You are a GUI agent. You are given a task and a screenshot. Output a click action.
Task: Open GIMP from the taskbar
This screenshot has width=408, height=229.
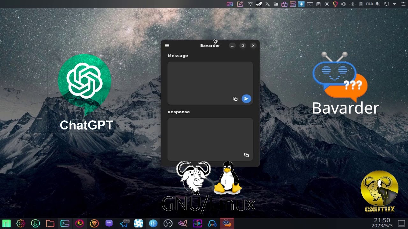183,224
